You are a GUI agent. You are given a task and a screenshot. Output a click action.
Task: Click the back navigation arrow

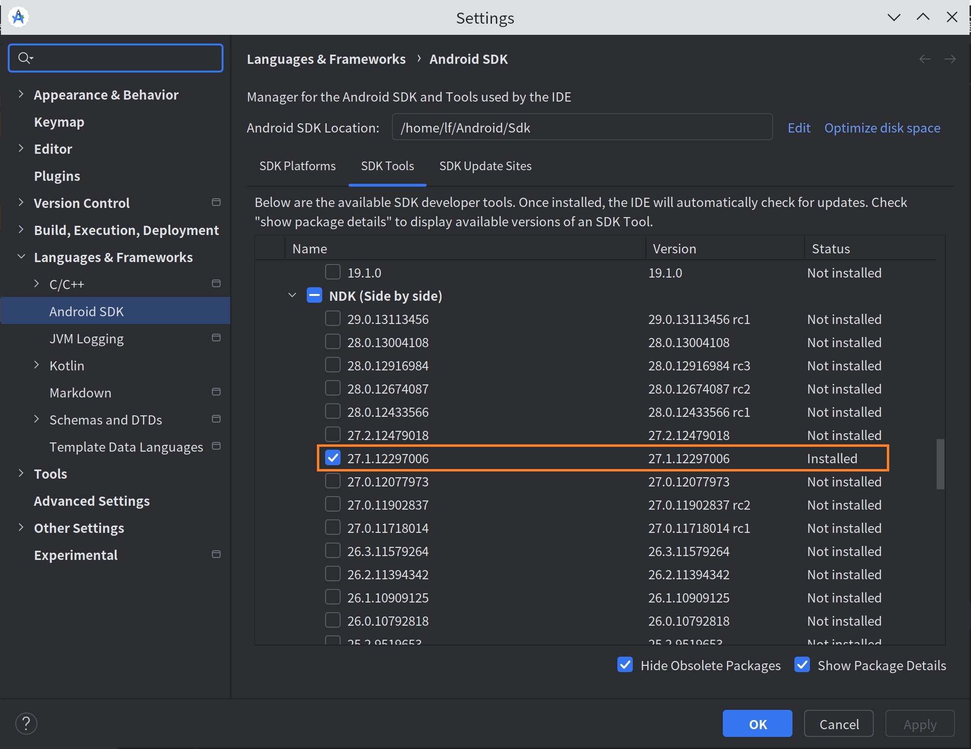(925, 59)
